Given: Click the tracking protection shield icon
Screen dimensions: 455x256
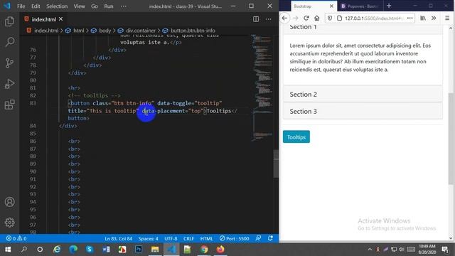Looking at the screenshot, I should [330, 18].
